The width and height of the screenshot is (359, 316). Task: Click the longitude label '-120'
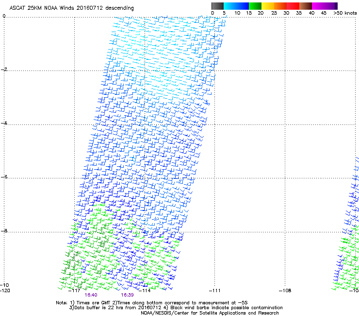(x=5, y=291)
